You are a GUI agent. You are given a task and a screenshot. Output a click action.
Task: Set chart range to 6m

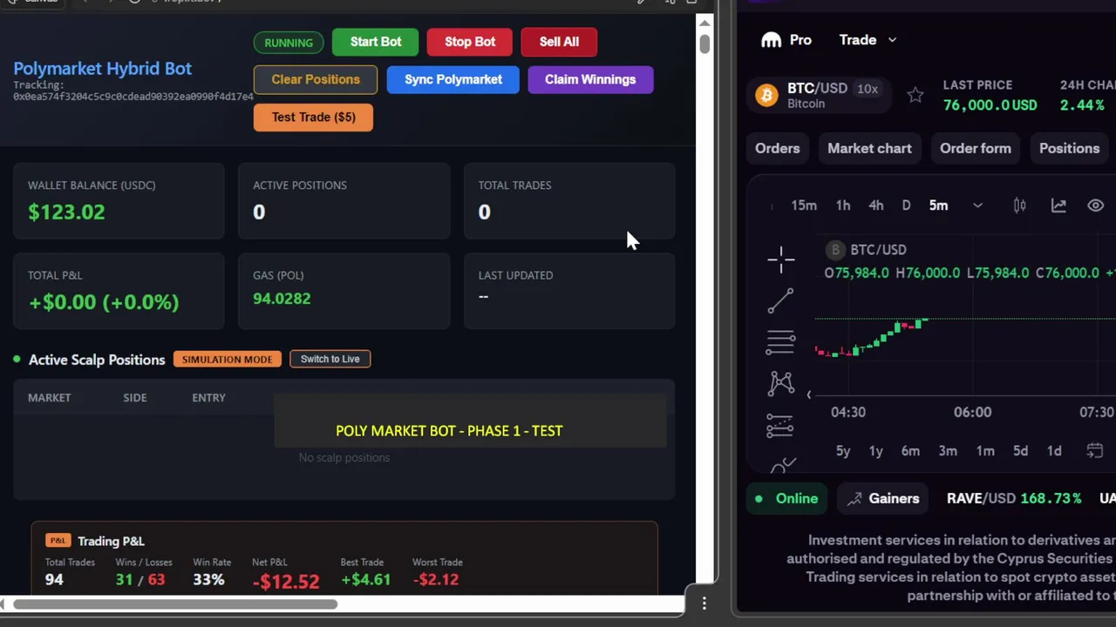point(910,451)
